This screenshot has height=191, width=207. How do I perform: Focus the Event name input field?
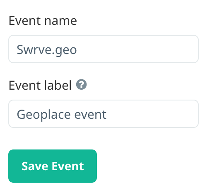103,49
